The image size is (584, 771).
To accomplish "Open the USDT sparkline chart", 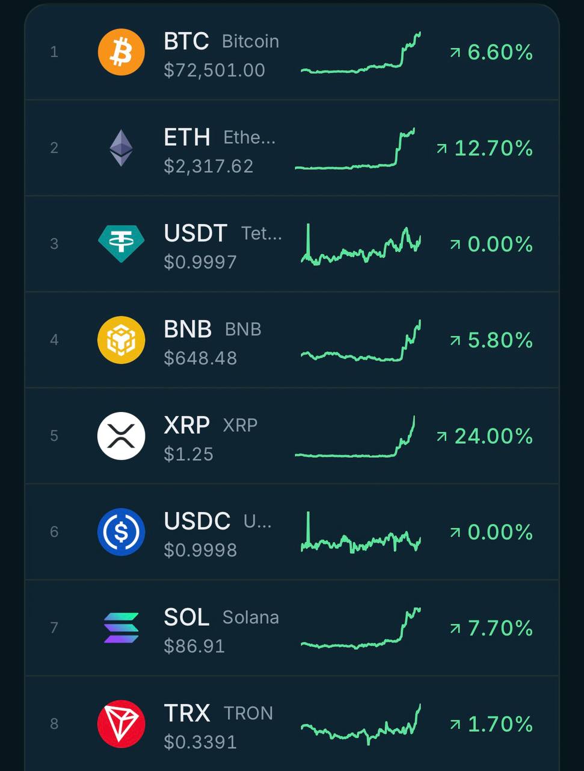I will click(360, 244).
